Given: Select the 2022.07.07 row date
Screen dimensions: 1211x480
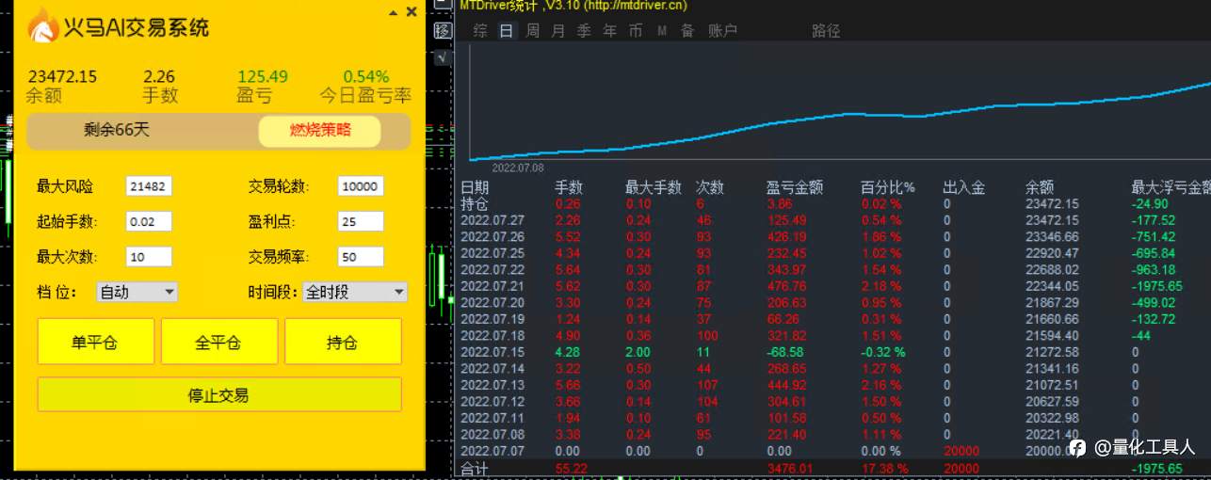Looking at the screenshot, I should pyautogui.click(x=492, y=451).
